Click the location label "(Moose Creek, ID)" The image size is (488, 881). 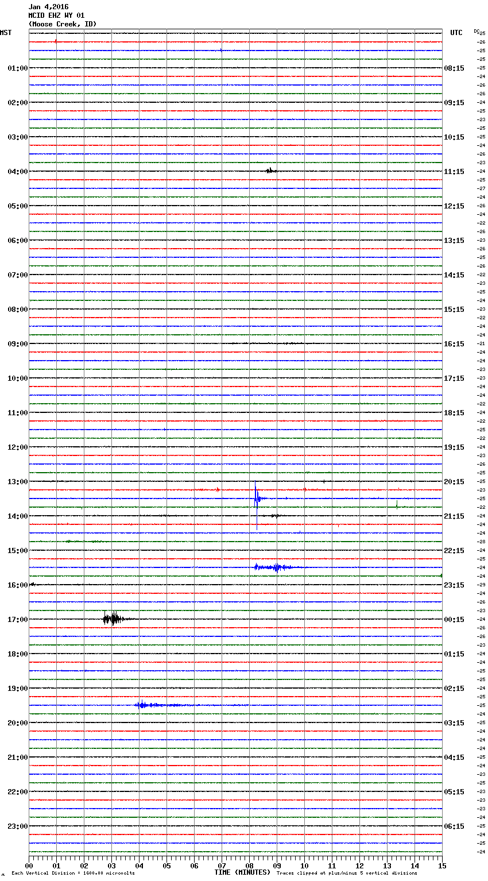click(63, 24)
